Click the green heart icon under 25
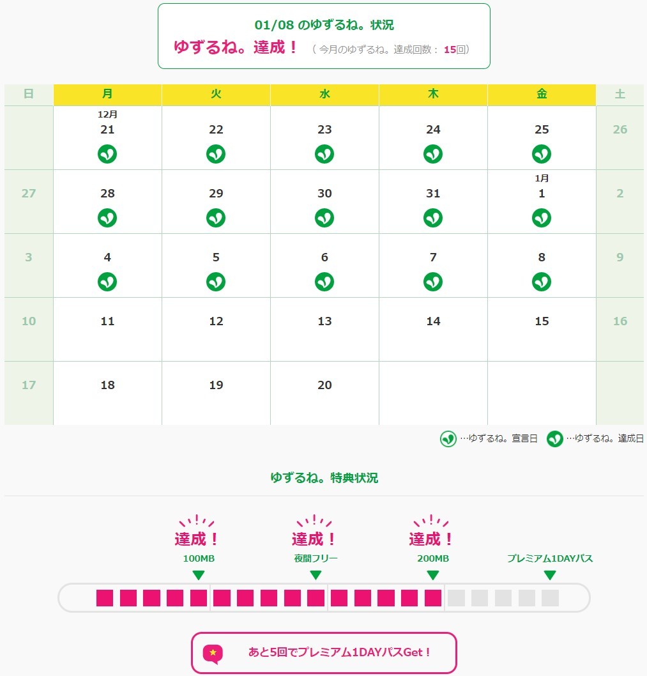The image size is (647, 676). pyautogui.click(x=542, y=154)
